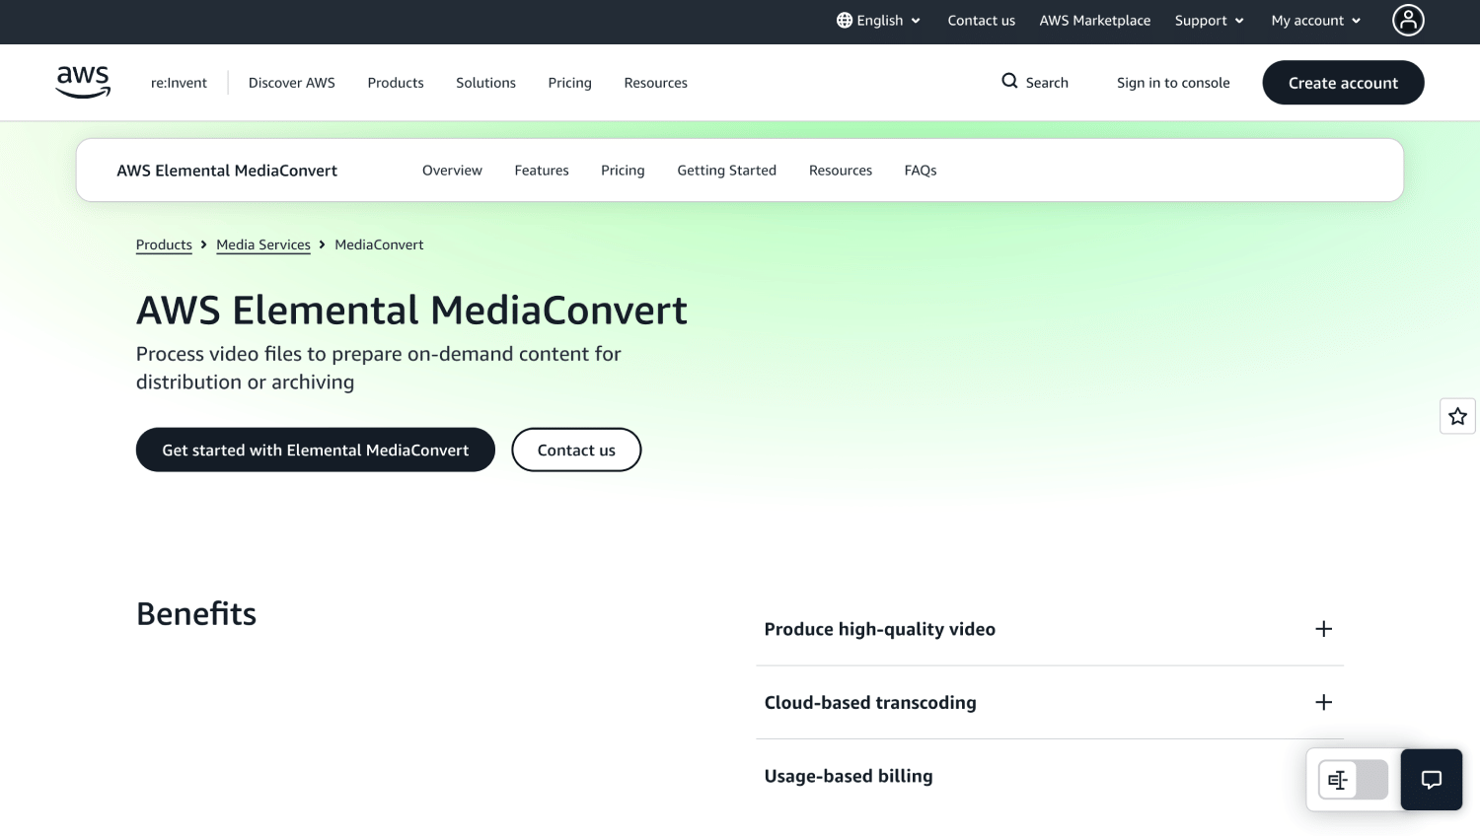
Task: Switch to the Features tab
Action: coord(542,171)
